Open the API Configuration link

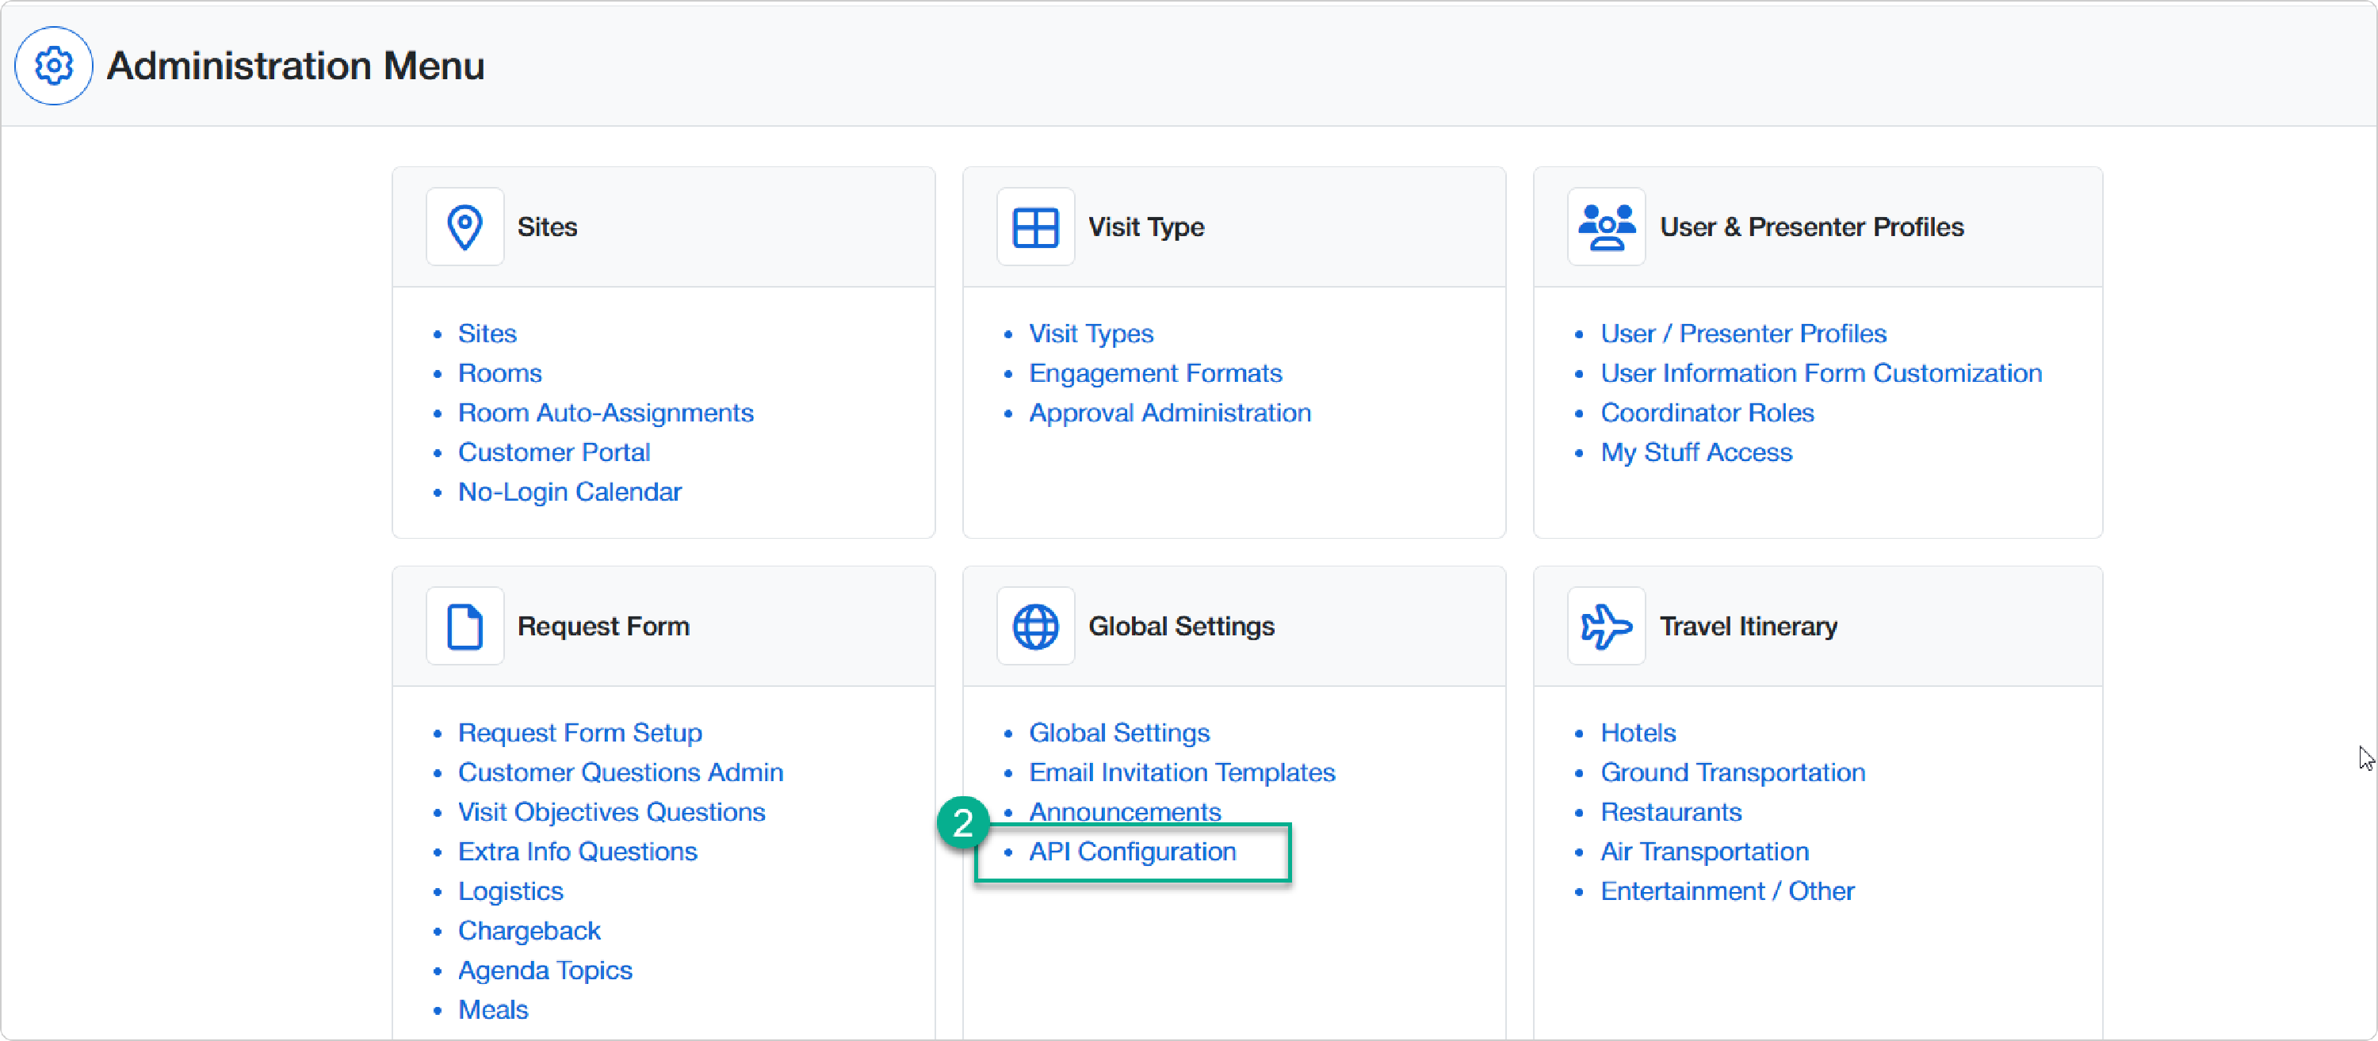tap(1132, 851)
